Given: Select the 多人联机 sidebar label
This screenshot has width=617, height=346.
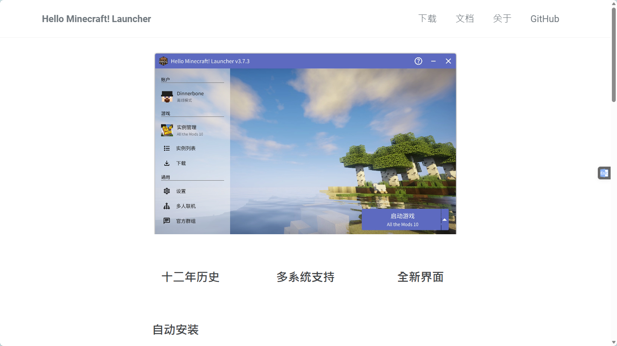Looking at the screenshot, I should point(186,206).
